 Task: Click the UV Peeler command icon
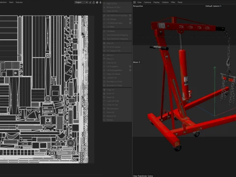104,31
